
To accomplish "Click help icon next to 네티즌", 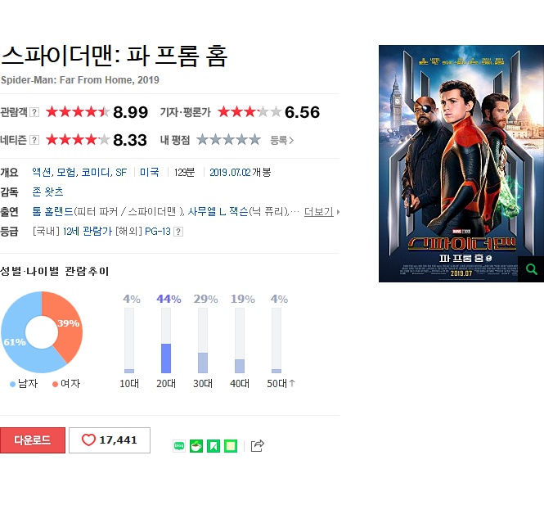I will (34, 140).
